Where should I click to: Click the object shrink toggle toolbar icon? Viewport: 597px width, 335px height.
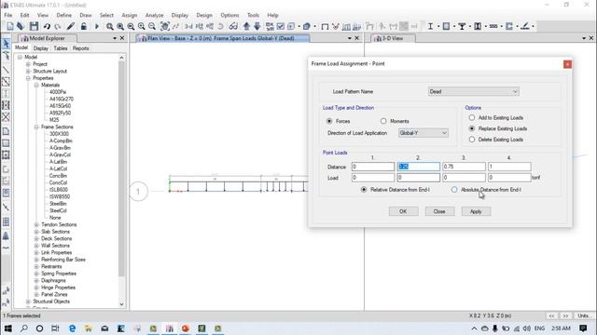click(x=270, y=26)
